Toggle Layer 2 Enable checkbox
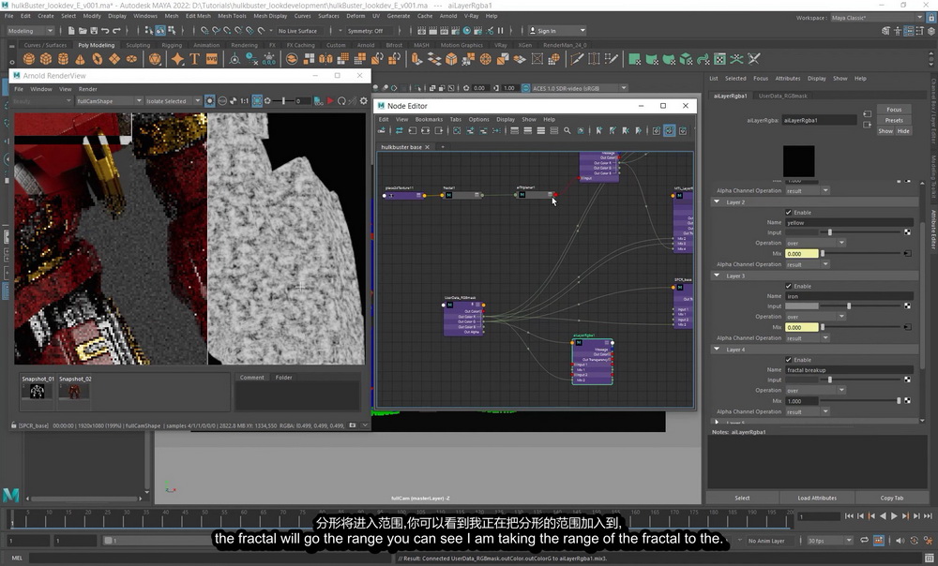The height and width of the screenshot is (566, 938). click(x=789, y=212)
